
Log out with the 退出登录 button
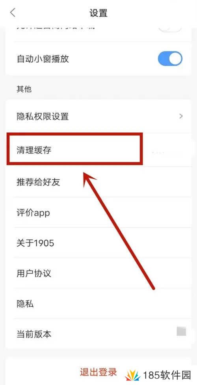pos(98,372)
